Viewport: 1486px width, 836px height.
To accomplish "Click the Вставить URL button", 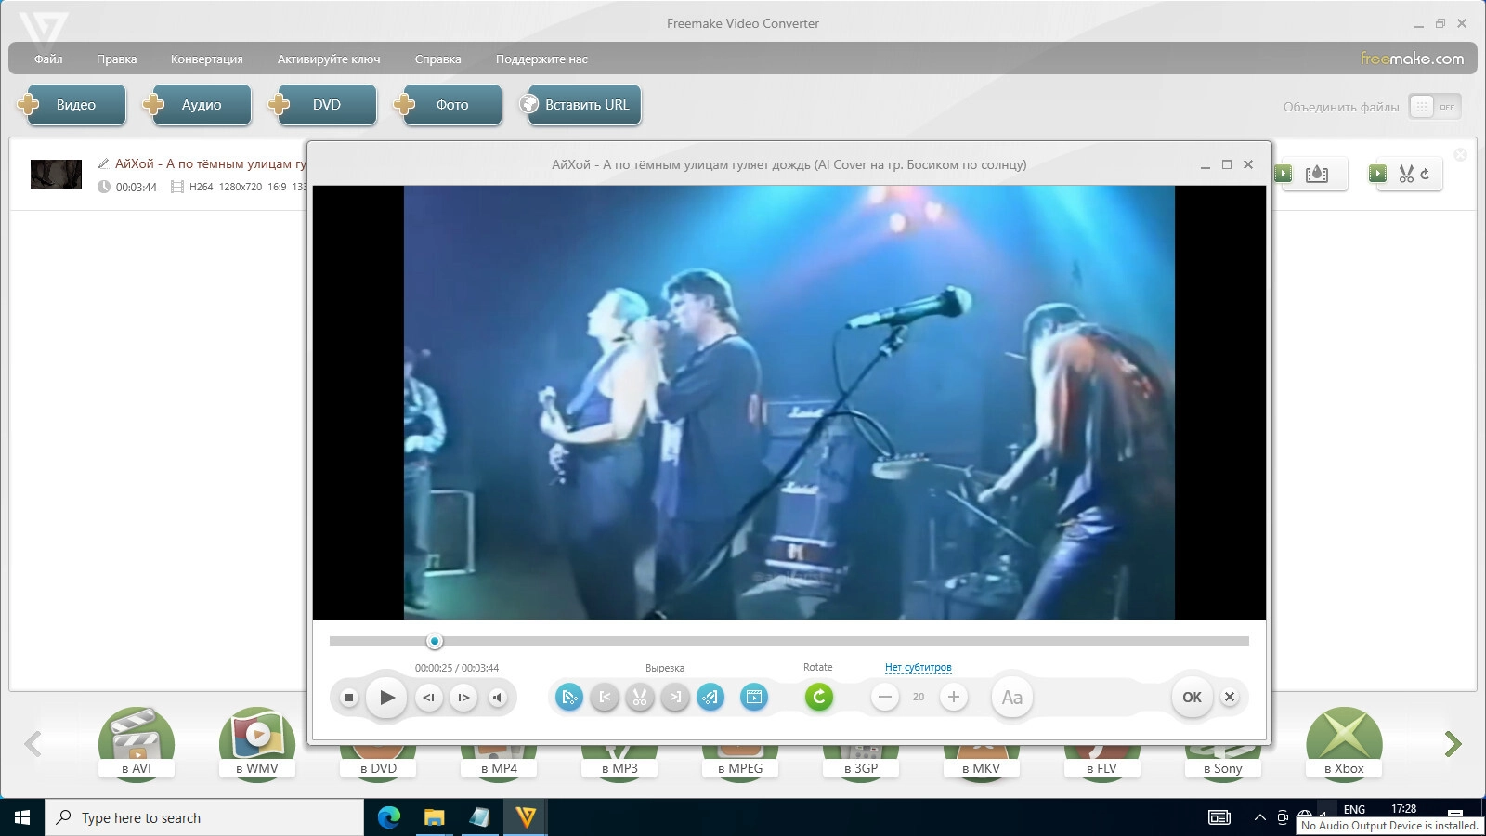I will click(x=580, y=105).
